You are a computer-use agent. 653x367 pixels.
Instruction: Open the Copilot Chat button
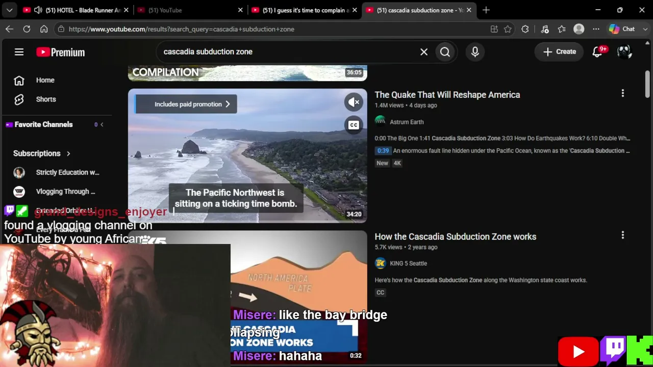pos(622,29)
